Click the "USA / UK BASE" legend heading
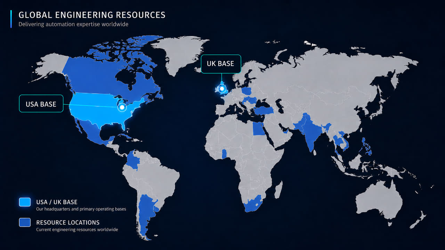This screenshot has width=445, height=250. 57,202
